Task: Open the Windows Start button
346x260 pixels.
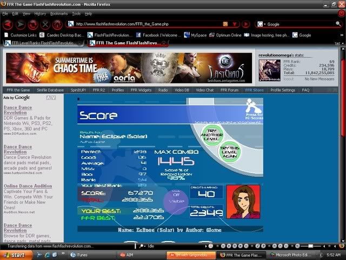Action: pyautogui.click(x=15, y=254)
